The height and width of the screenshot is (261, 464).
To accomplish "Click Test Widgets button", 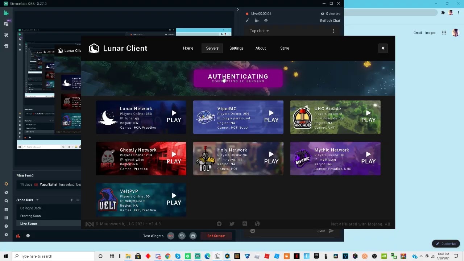I will coord(153,236).
